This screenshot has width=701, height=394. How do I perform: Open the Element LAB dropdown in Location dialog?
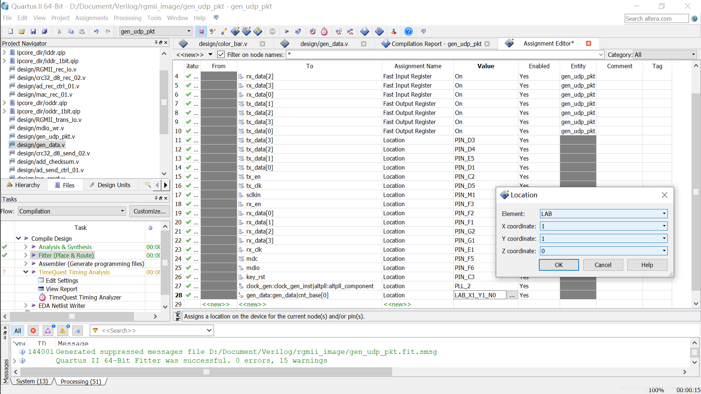click(x=604, y=214)
